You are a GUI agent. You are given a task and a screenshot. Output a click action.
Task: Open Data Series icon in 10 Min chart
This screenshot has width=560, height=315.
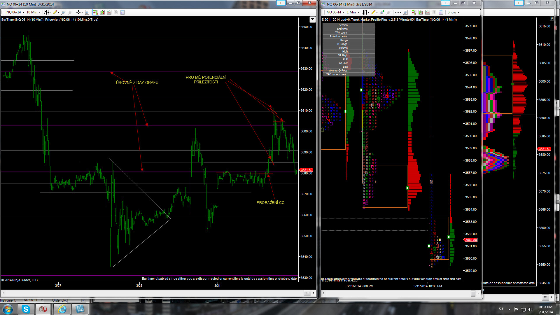tap(102, 12)
